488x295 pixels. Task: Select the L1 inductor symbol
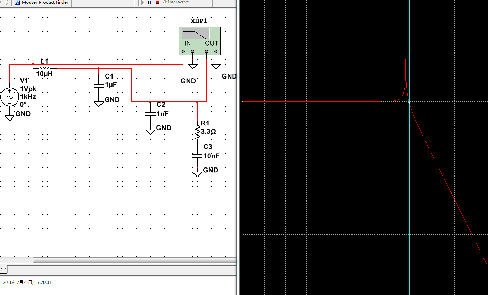click(44, 68)
